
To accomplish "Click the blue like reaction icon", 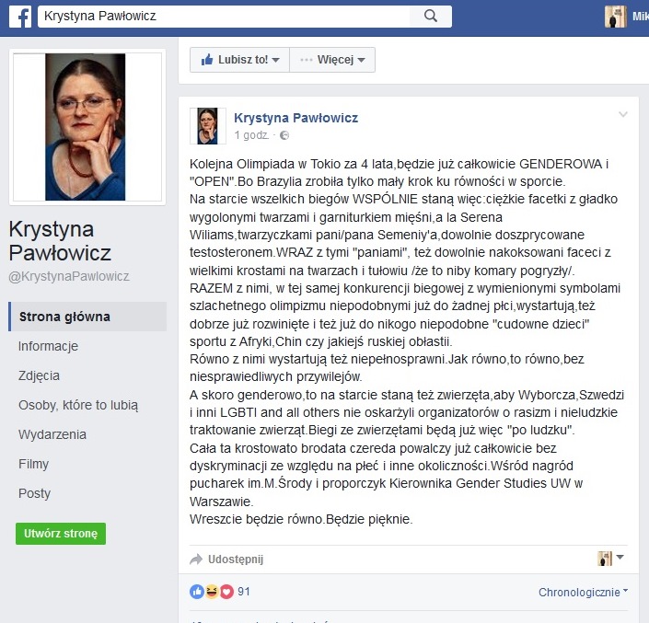I will (x=197, y=592).
